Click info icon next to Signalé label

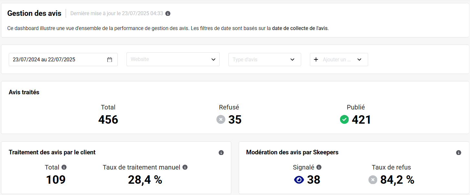click(319, 167)
